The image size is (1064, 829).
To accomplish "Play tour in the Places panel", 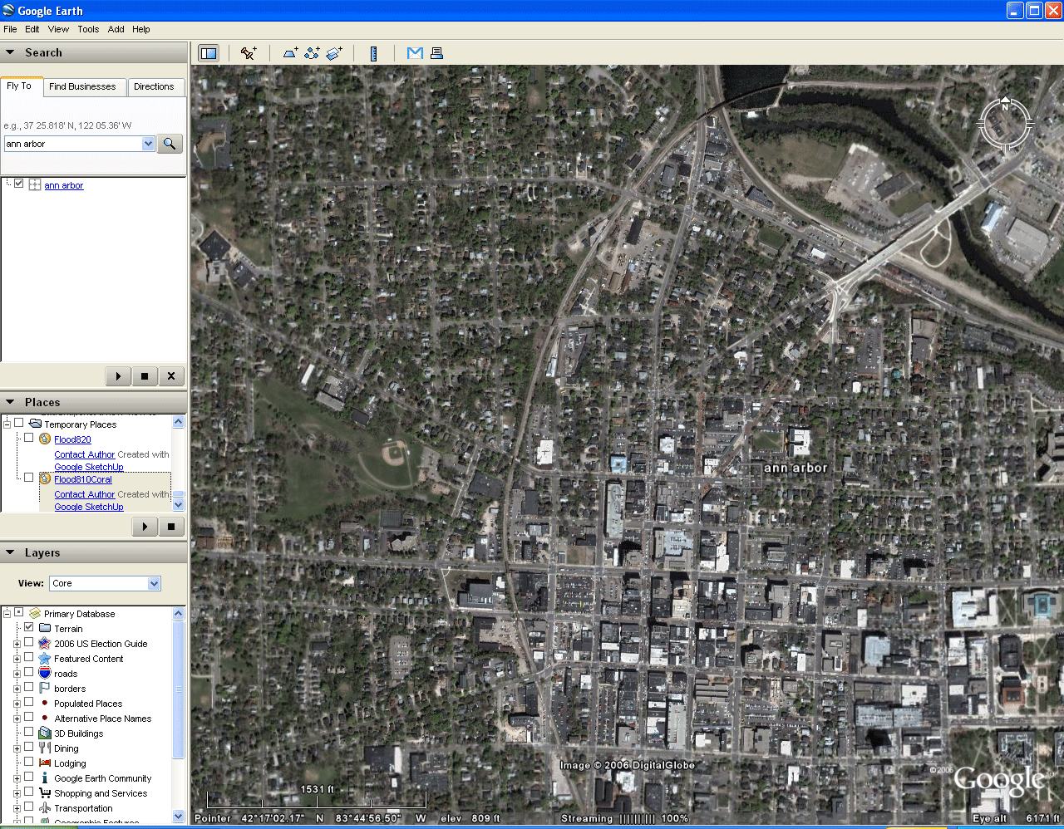I will pyautogui.click(x=145, y=526).
